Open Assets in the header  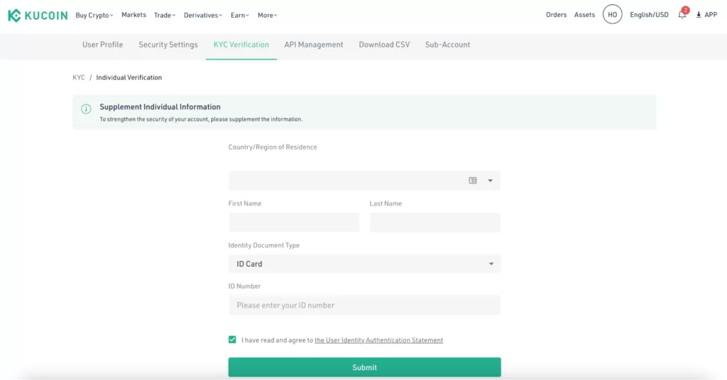point(584,15)
